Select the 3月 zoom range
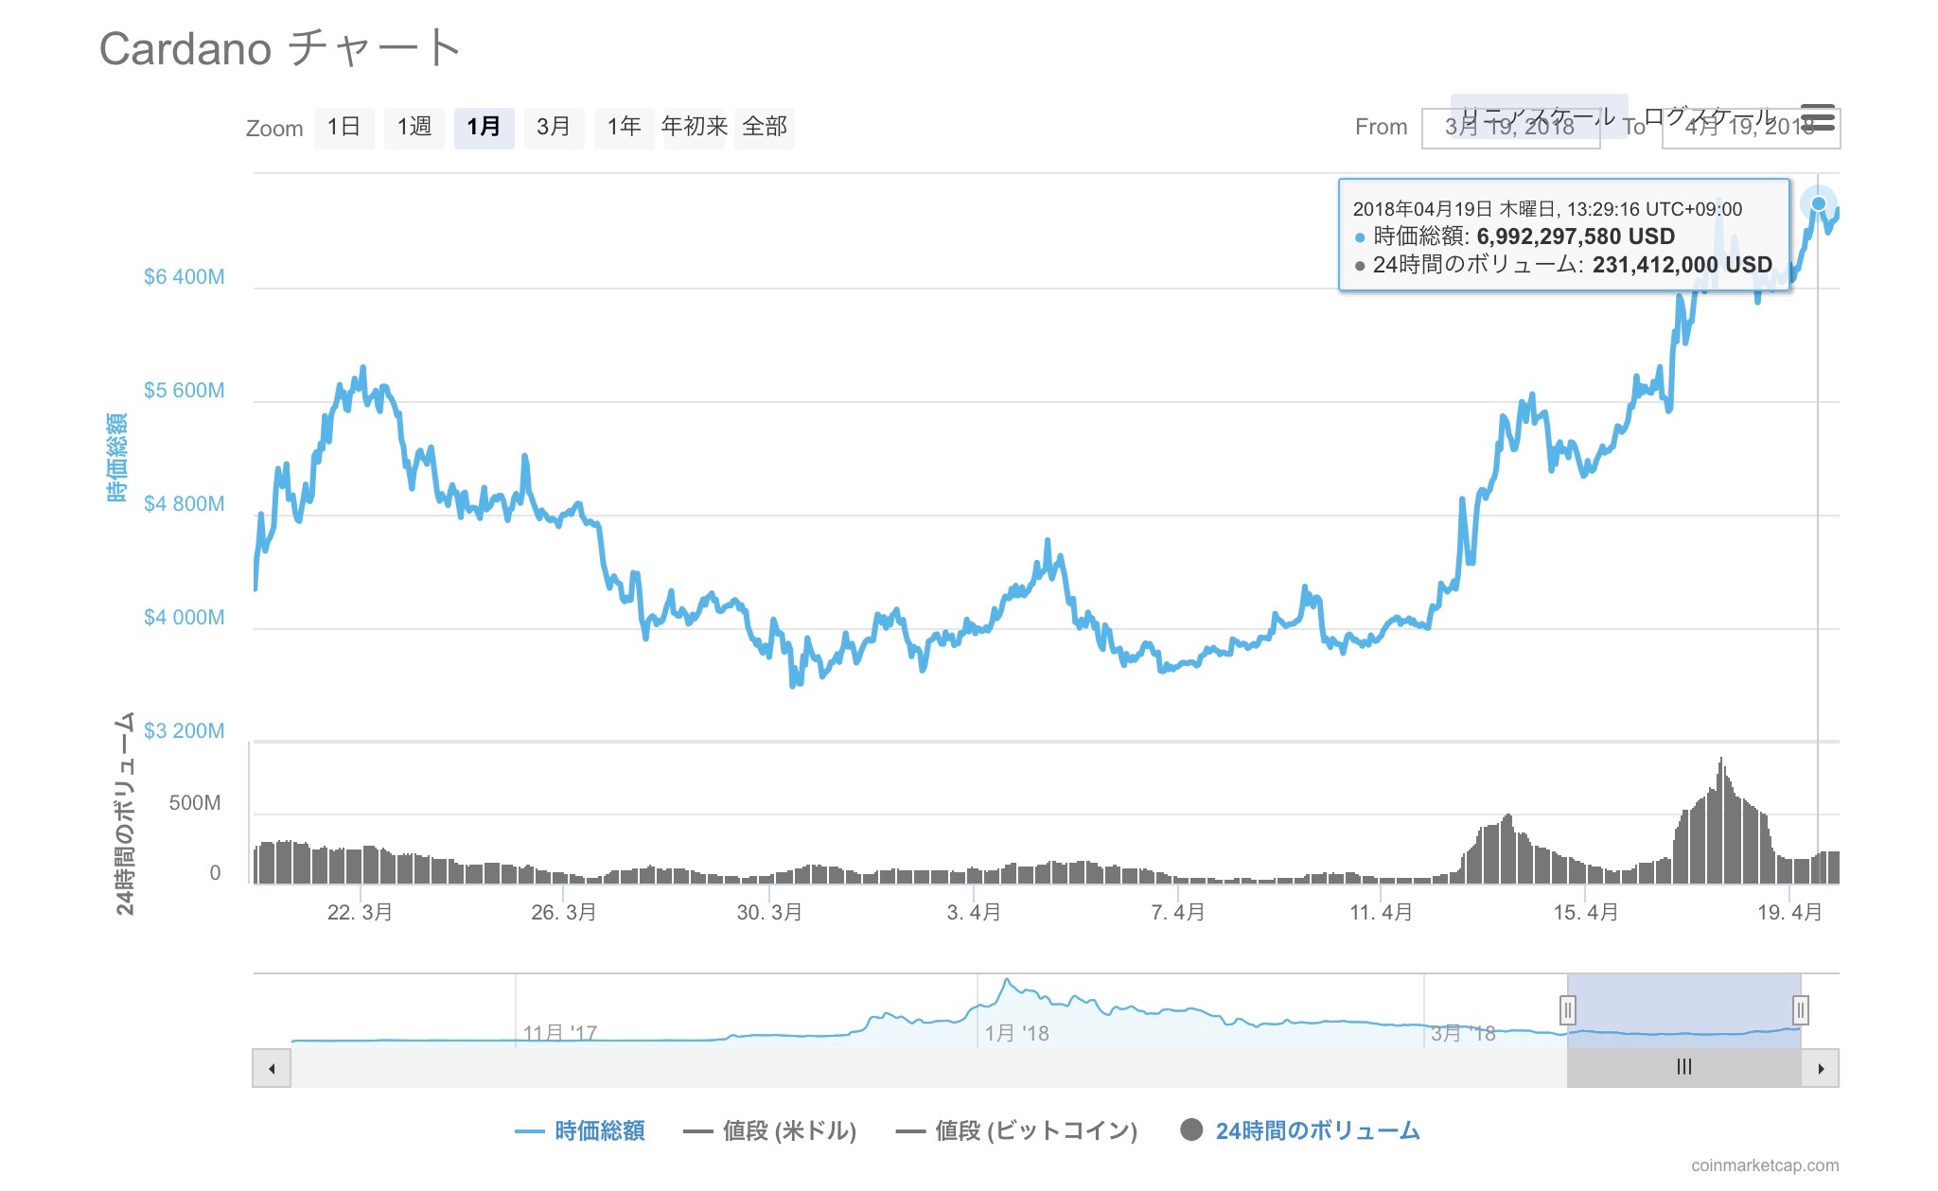1938x1191 pixels. click(554, 127)
